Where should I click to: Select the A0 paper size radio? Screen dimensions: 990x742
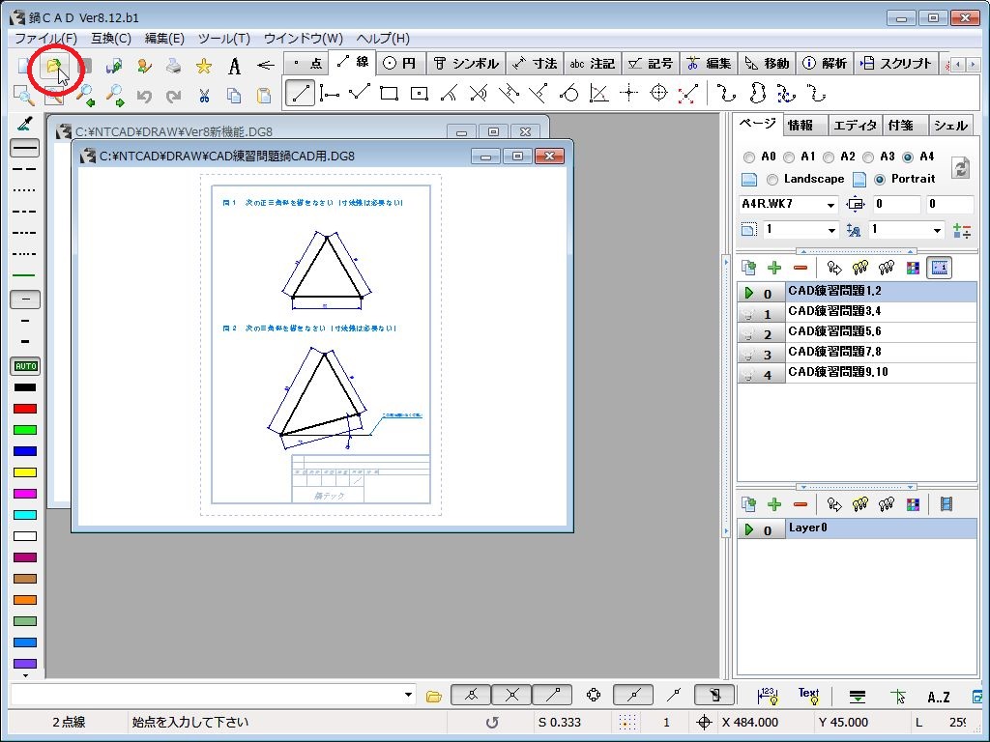coord(749,157)
